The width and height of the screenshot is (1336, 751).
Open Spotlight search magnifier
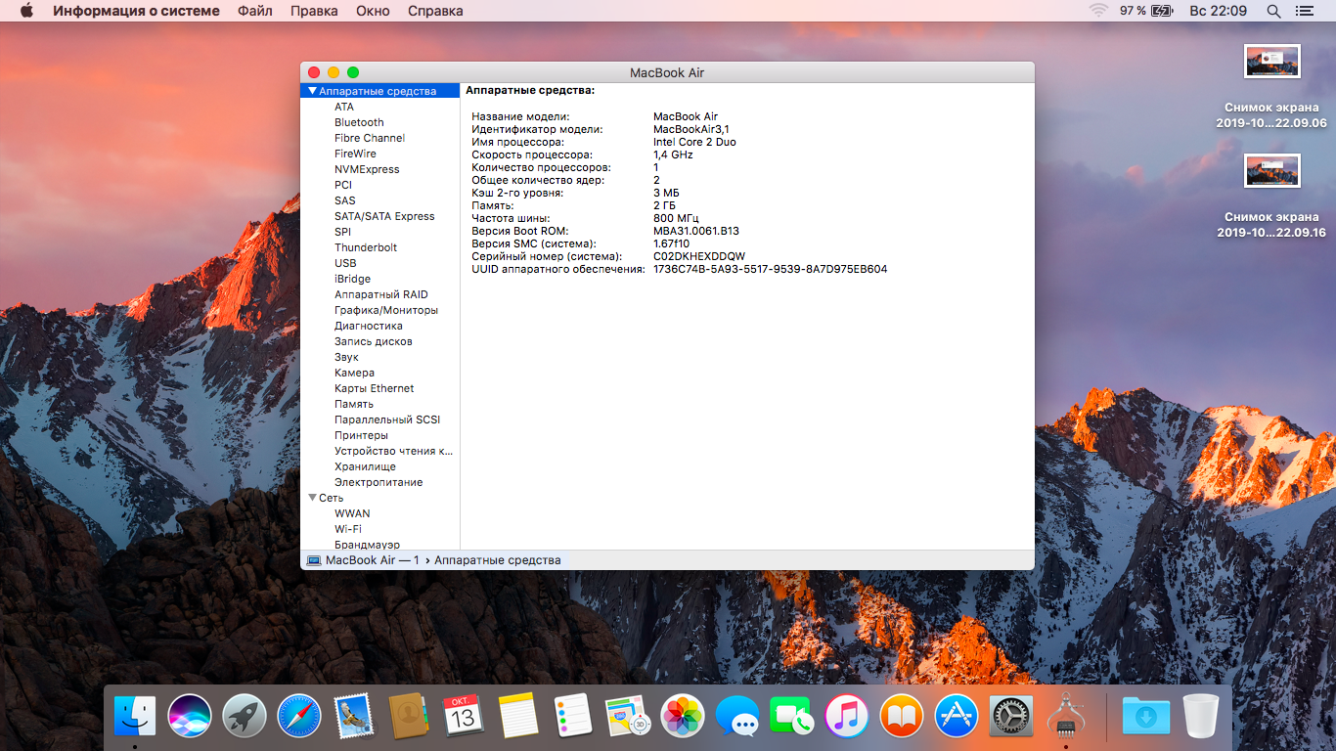[1273, 11]
